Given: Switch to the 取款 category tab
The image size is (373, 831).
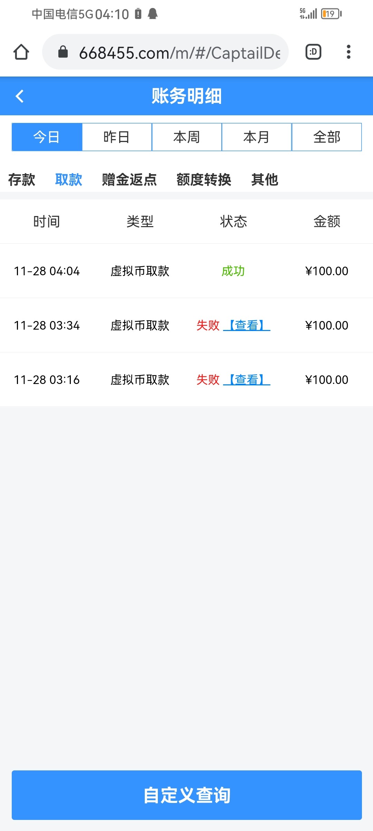Looking at the screenshot, I should tap(69, 180).
